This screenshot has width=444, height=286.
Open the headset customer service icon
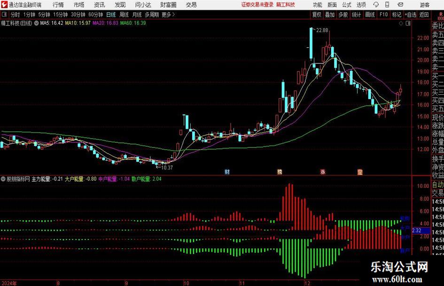point(376,5)
